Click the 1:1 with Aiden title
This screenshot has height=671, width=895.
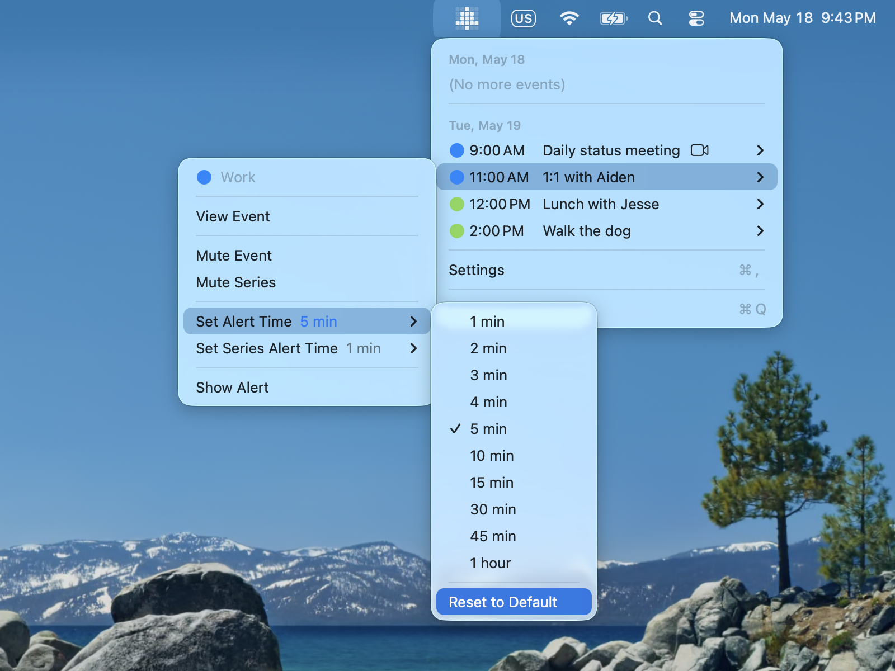(x=588, y=177)
